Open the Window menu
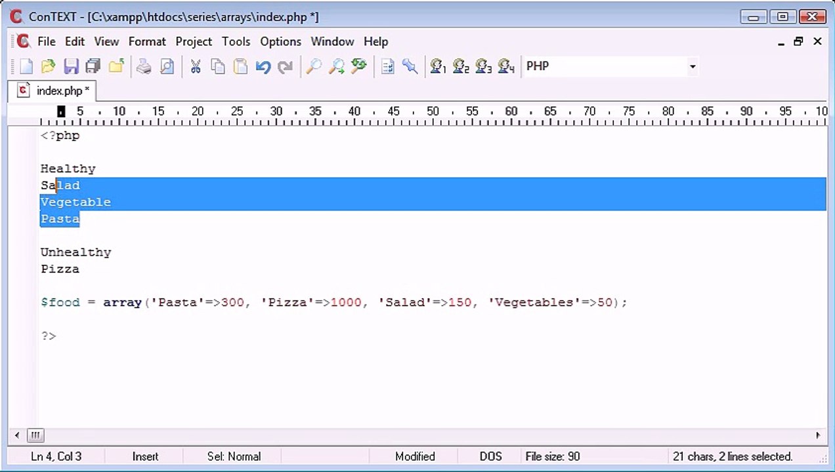Image resolution: width=835 pixels, height=472 pixels. pos(332,41)
